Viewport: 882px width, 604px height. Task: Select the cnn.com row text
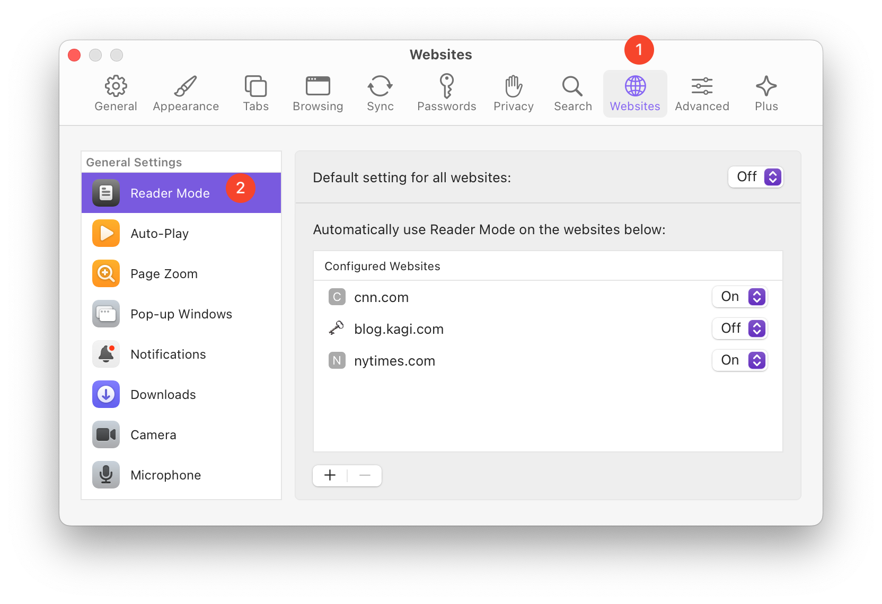382,297
